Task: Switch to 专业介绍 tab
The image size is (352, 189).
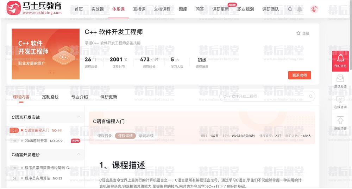Action: (80, 97)
